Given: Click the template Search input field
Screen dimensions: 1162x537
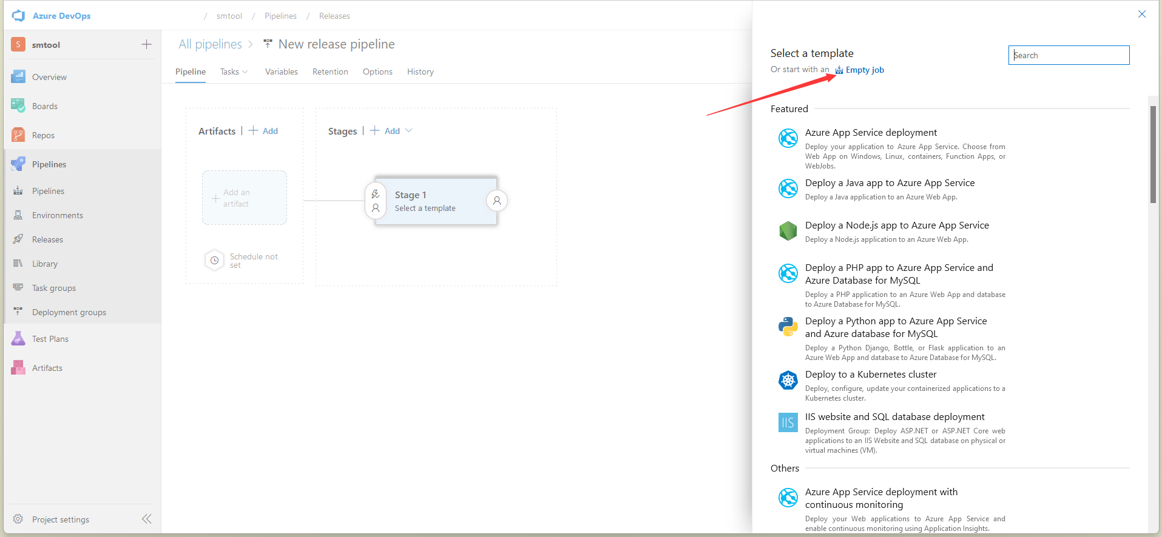Looking at the screenshot, I should (1069, 55).
